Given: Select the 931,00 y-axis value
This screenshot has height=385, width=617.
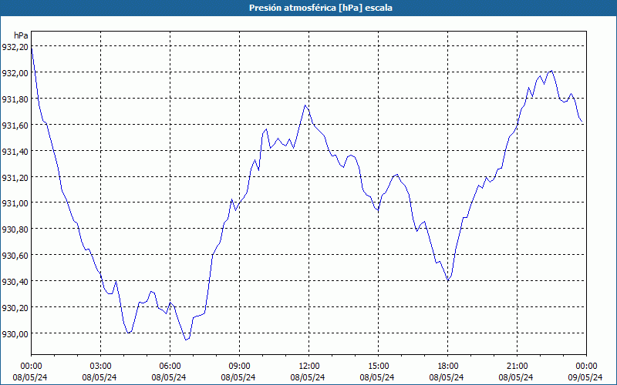Looking at the screenshot, I should click(x=15, y=203).
